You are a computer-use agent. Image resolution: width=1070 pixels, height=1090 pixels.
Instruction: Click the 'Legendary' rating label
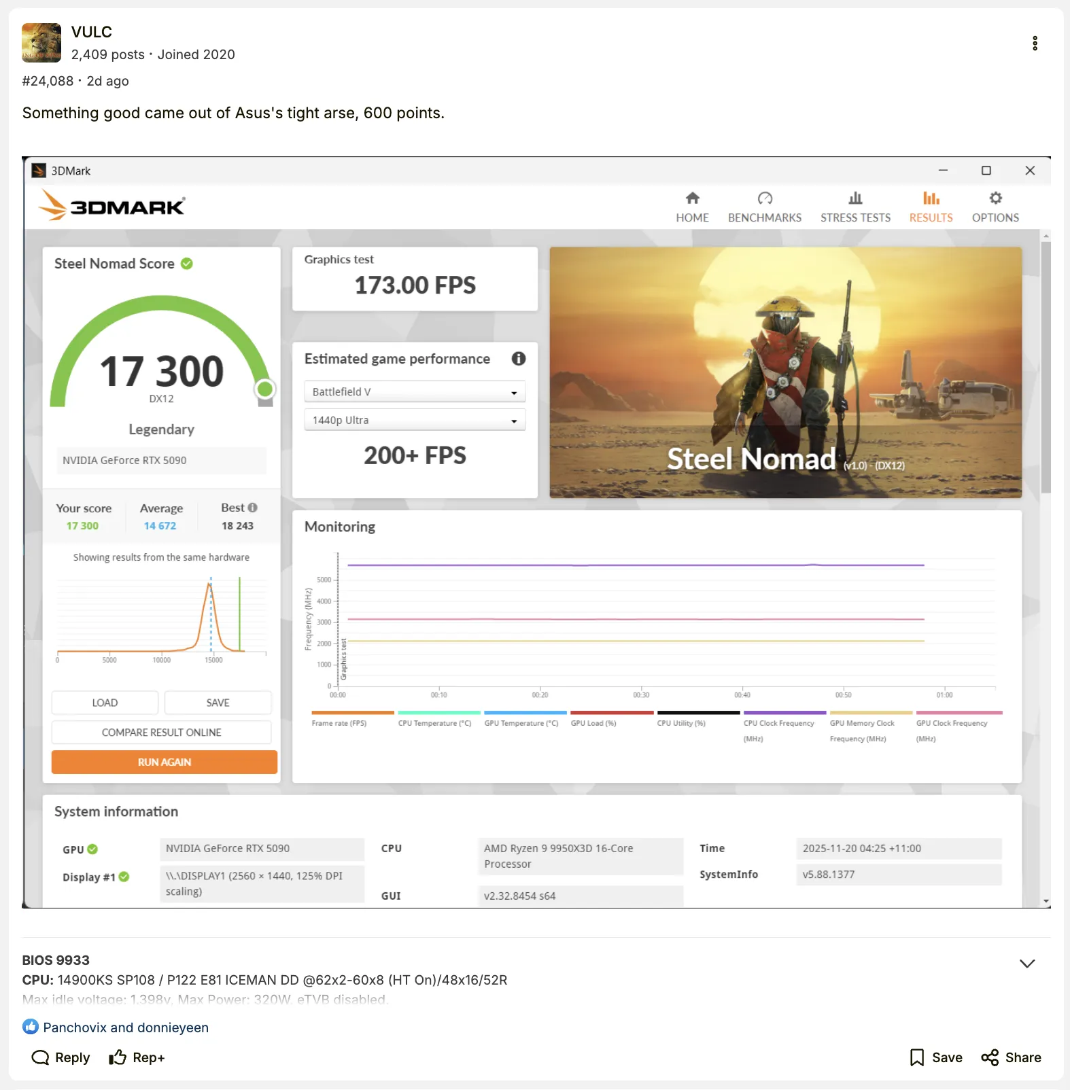click(162, 429)
